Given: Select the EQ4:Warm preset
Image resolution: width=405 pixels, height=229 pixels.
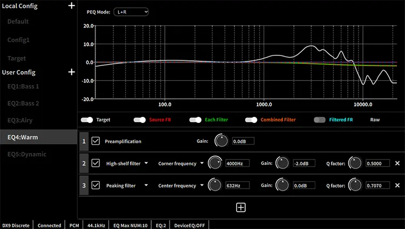Looking at the screenshot, I should point(38,137).
